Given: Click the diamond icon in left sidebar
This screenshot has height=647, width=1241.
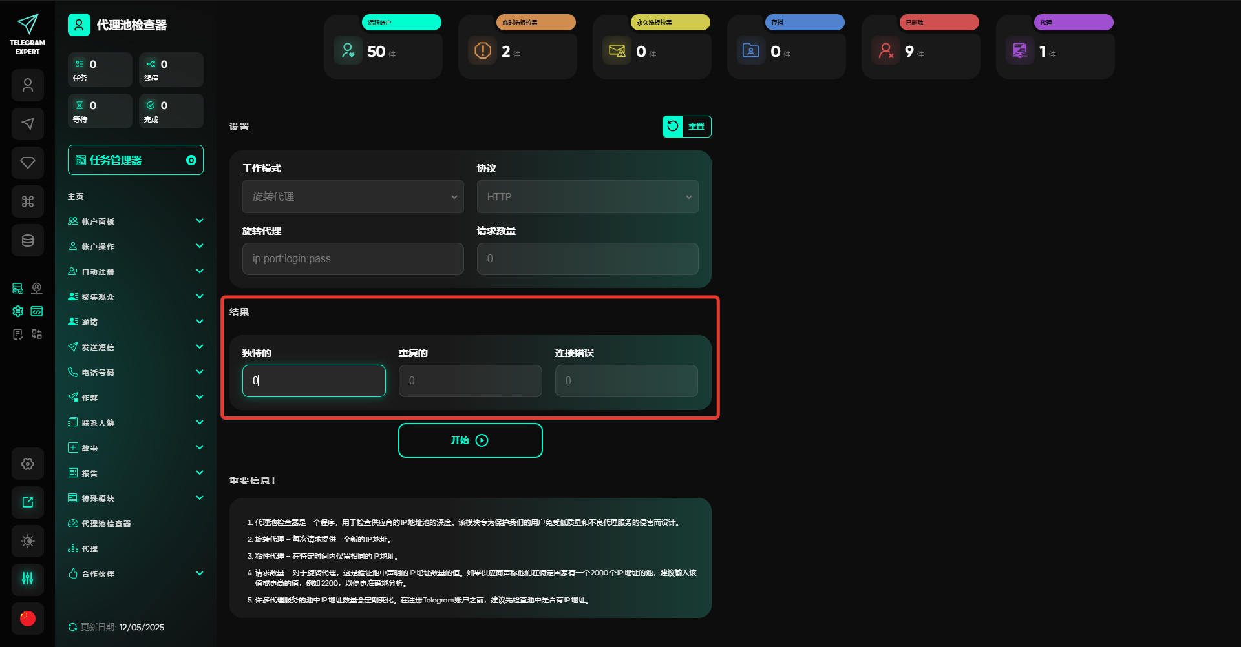Looking at the screenshot, I should point(28,163).
